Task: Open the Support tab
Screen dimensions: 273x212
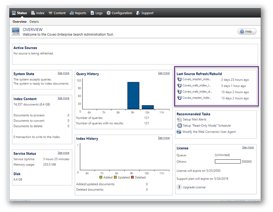Action: (x=145, y=13)
